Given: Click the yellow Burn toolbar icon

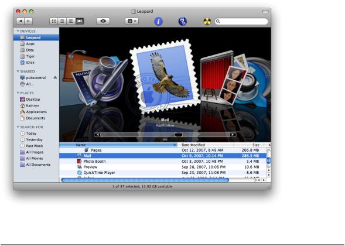Looking at the screenshot, I should point(207,21).
